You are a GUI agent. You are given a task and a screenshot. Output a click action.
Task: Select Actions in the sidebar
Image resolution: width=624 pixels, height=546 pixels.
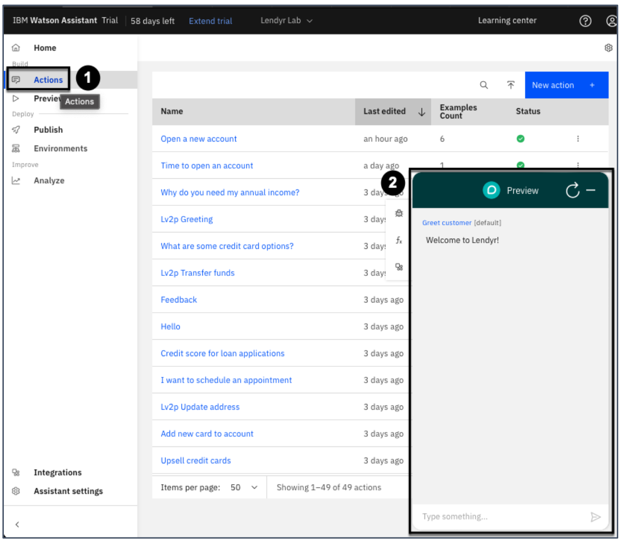(x=48, y=80)
